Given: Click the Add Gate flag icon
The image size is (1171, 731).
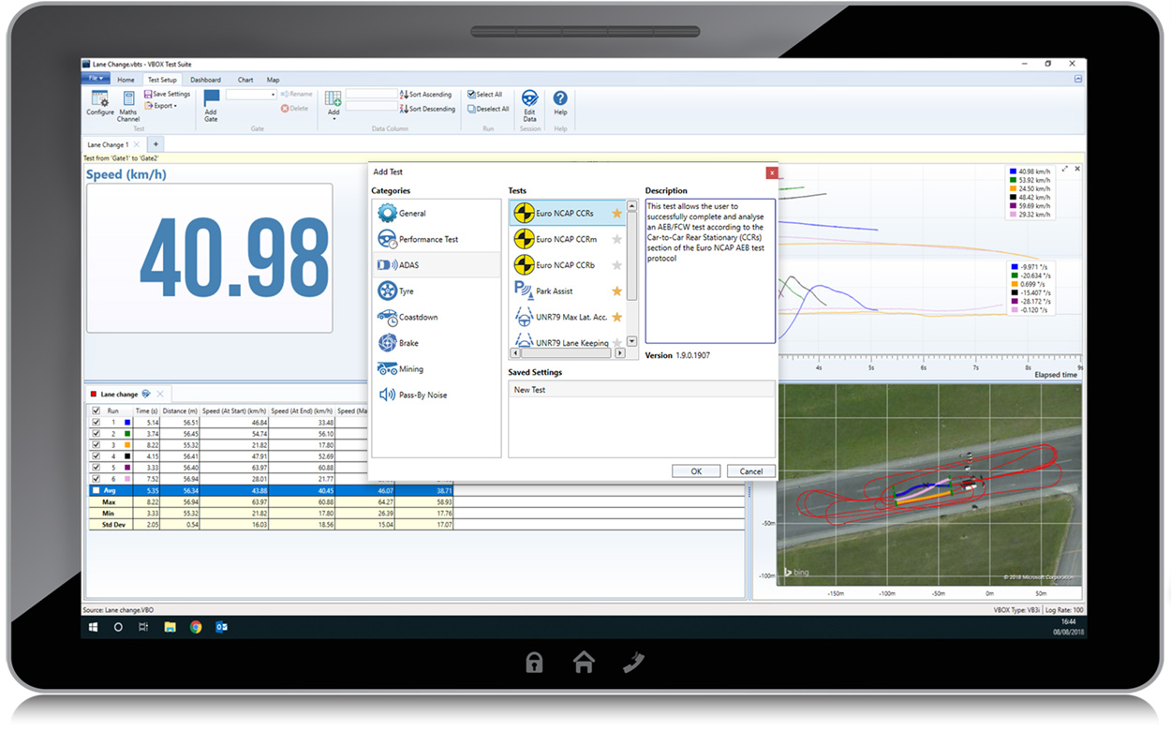Looking at the screenshot, I should pos(211,97).
